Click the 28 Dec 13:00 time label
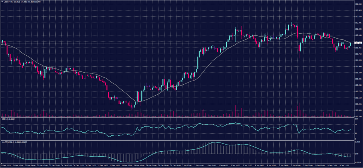The height and width of the screenshot is (168, 363). pos(139,166)
